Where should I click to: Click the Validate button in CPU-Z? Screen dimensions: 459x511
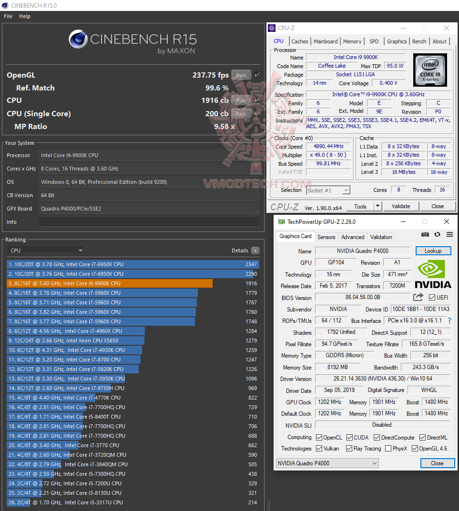click(x=401, y=206)
